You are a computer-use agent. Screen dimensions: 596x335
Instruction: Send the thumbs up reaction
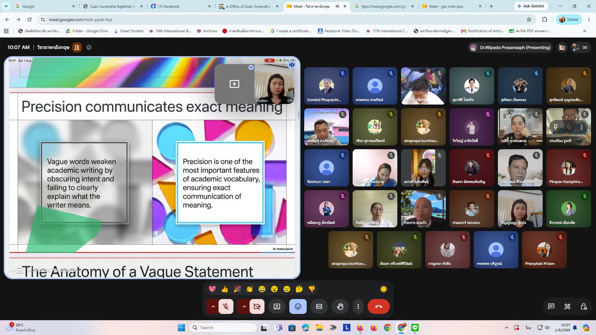pos(225,289)
